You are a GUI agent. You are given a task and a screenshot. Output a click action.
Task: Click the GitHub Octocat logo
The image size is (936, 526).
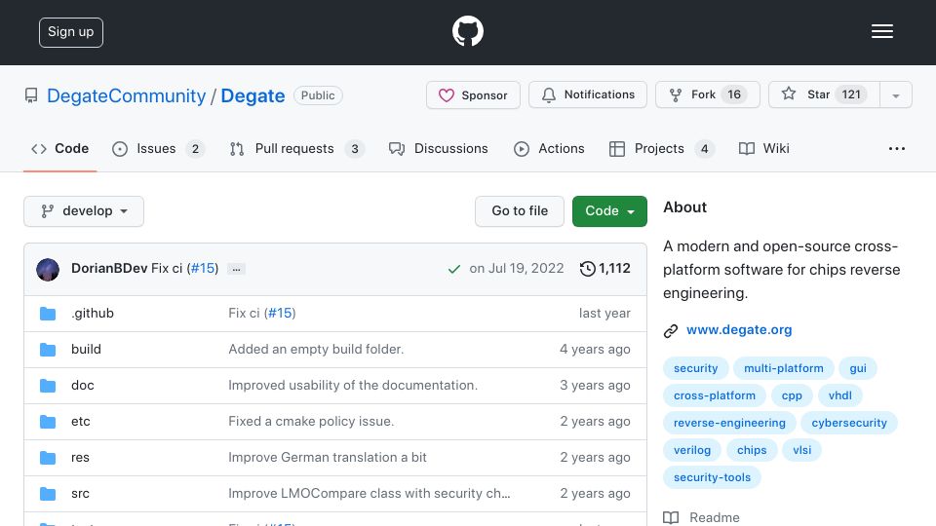pos(467,31)
